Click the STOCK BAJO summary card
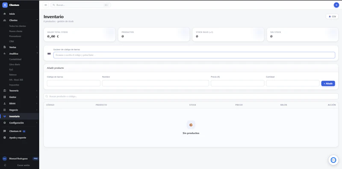Viewport: 342px width, 169px height. click(x=228, y=35)
